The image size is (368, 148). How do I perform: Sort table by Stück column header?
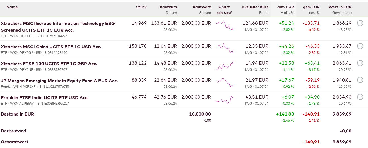141,7
